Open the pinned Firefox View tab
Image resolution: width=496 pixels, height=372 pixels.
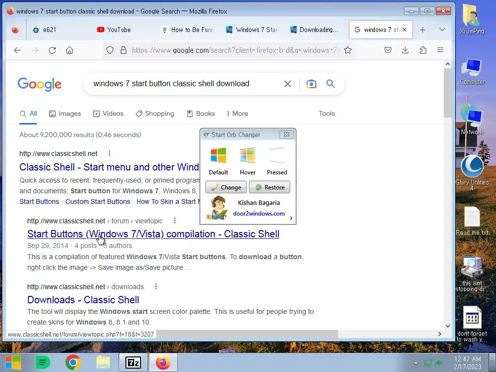(15, 30)
